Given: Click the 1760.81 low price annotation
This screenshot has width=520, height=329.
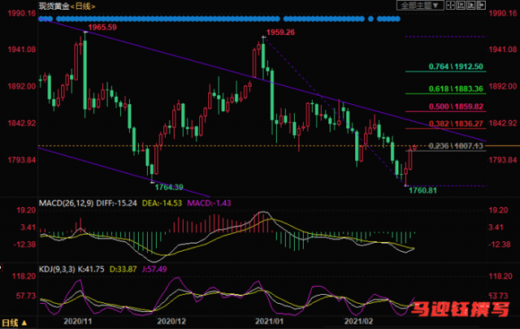Looking at the screenshot, I should (422, 190).
